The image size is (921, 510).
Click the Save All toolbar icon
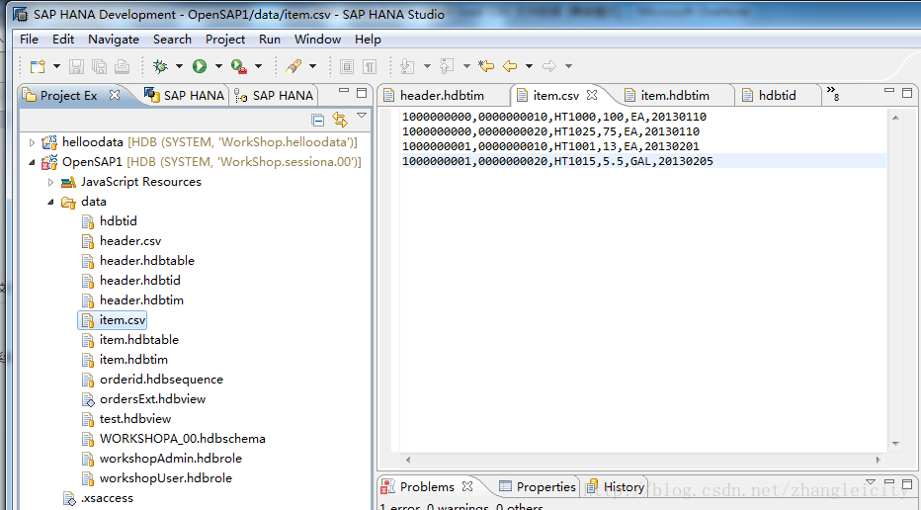coord(99,66)
